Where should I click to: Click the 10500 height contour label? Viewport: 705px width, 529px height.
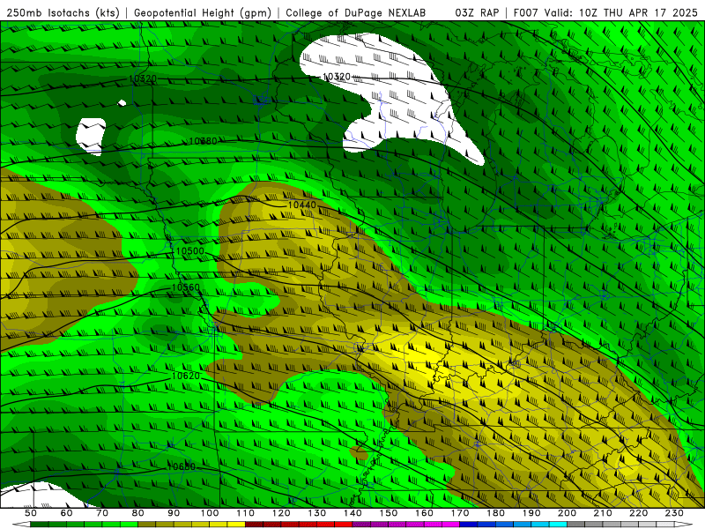coord(190,251)
